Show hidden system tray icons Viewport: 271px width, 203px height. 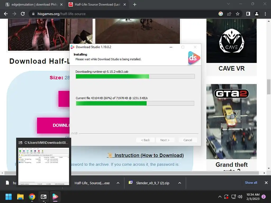(x=220, y=197)
